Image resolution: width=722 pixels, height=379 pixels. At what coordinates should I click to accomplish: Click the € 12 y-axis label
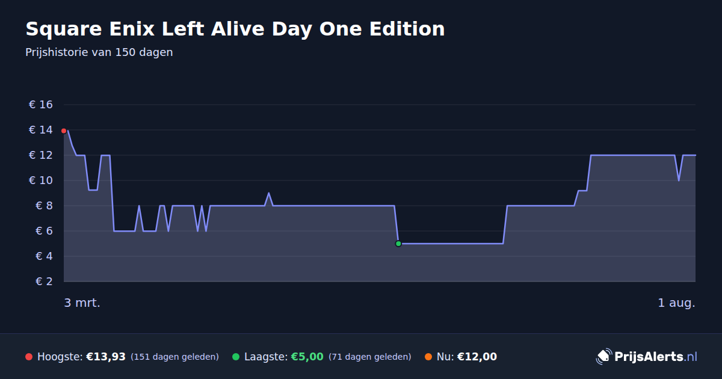click(x=41, y=155)
